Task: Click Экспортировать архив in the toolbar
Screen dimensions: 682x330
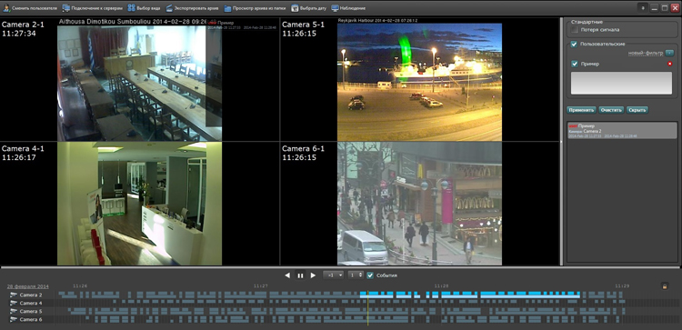Action: tap(191, 8)
